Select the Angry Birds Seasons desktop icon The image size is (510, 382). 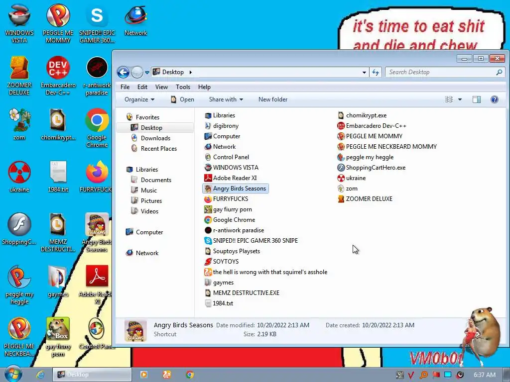click(x=97, y=232)
